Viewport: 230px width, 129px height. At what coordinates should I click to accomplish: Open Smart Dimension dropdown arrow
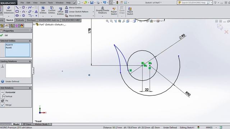point(9,16)
